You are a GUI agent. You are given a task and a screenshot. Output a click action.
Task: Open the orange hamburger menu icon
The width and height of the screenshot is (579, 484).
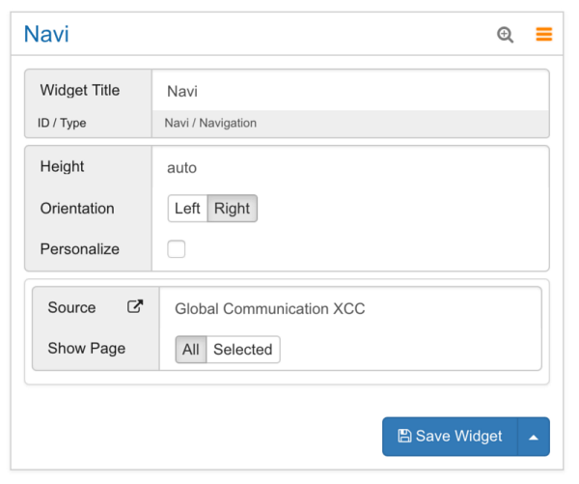tap(544, 35)
